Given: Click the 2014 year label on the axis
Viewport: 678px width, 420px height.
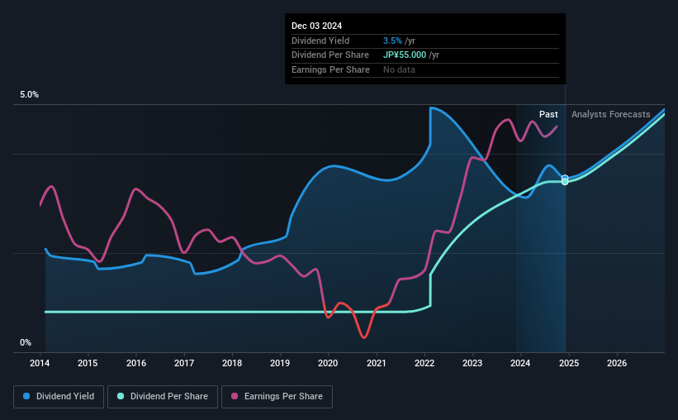Looking at the screenshot, I should click(x=40, y=363).
